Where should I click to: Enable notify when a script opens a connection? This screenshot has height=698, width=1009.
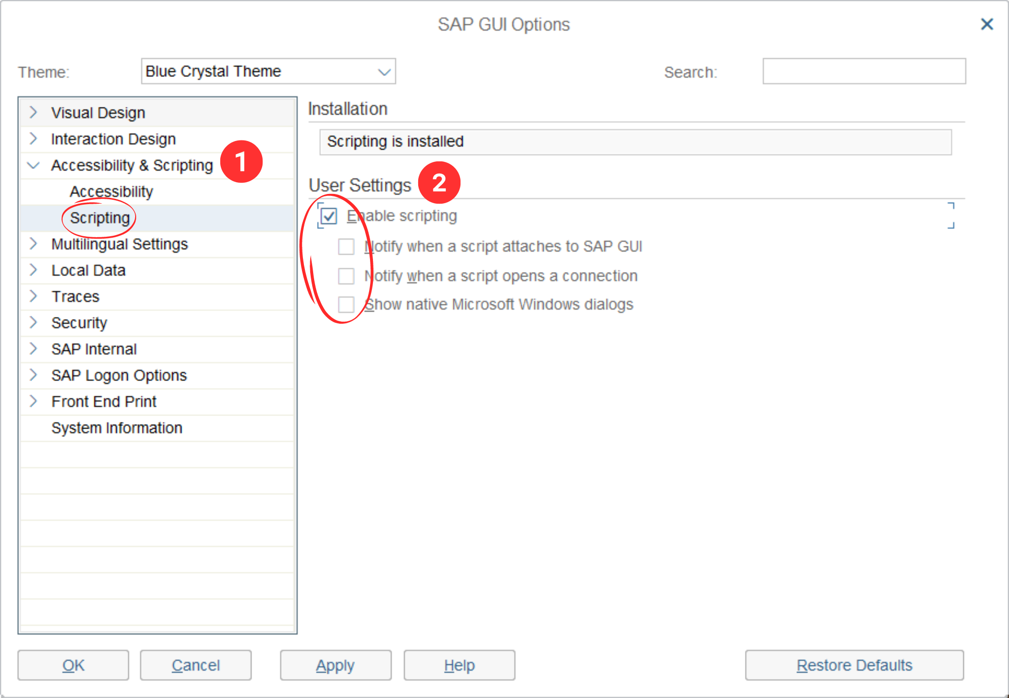coord(347,276)
